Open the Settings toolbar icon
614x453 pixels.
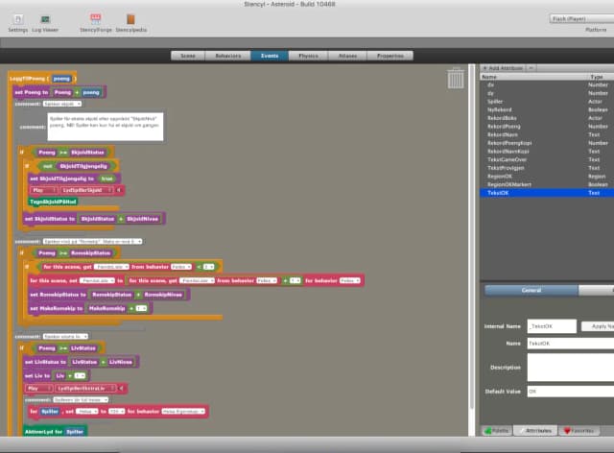[x=18, y=19]
